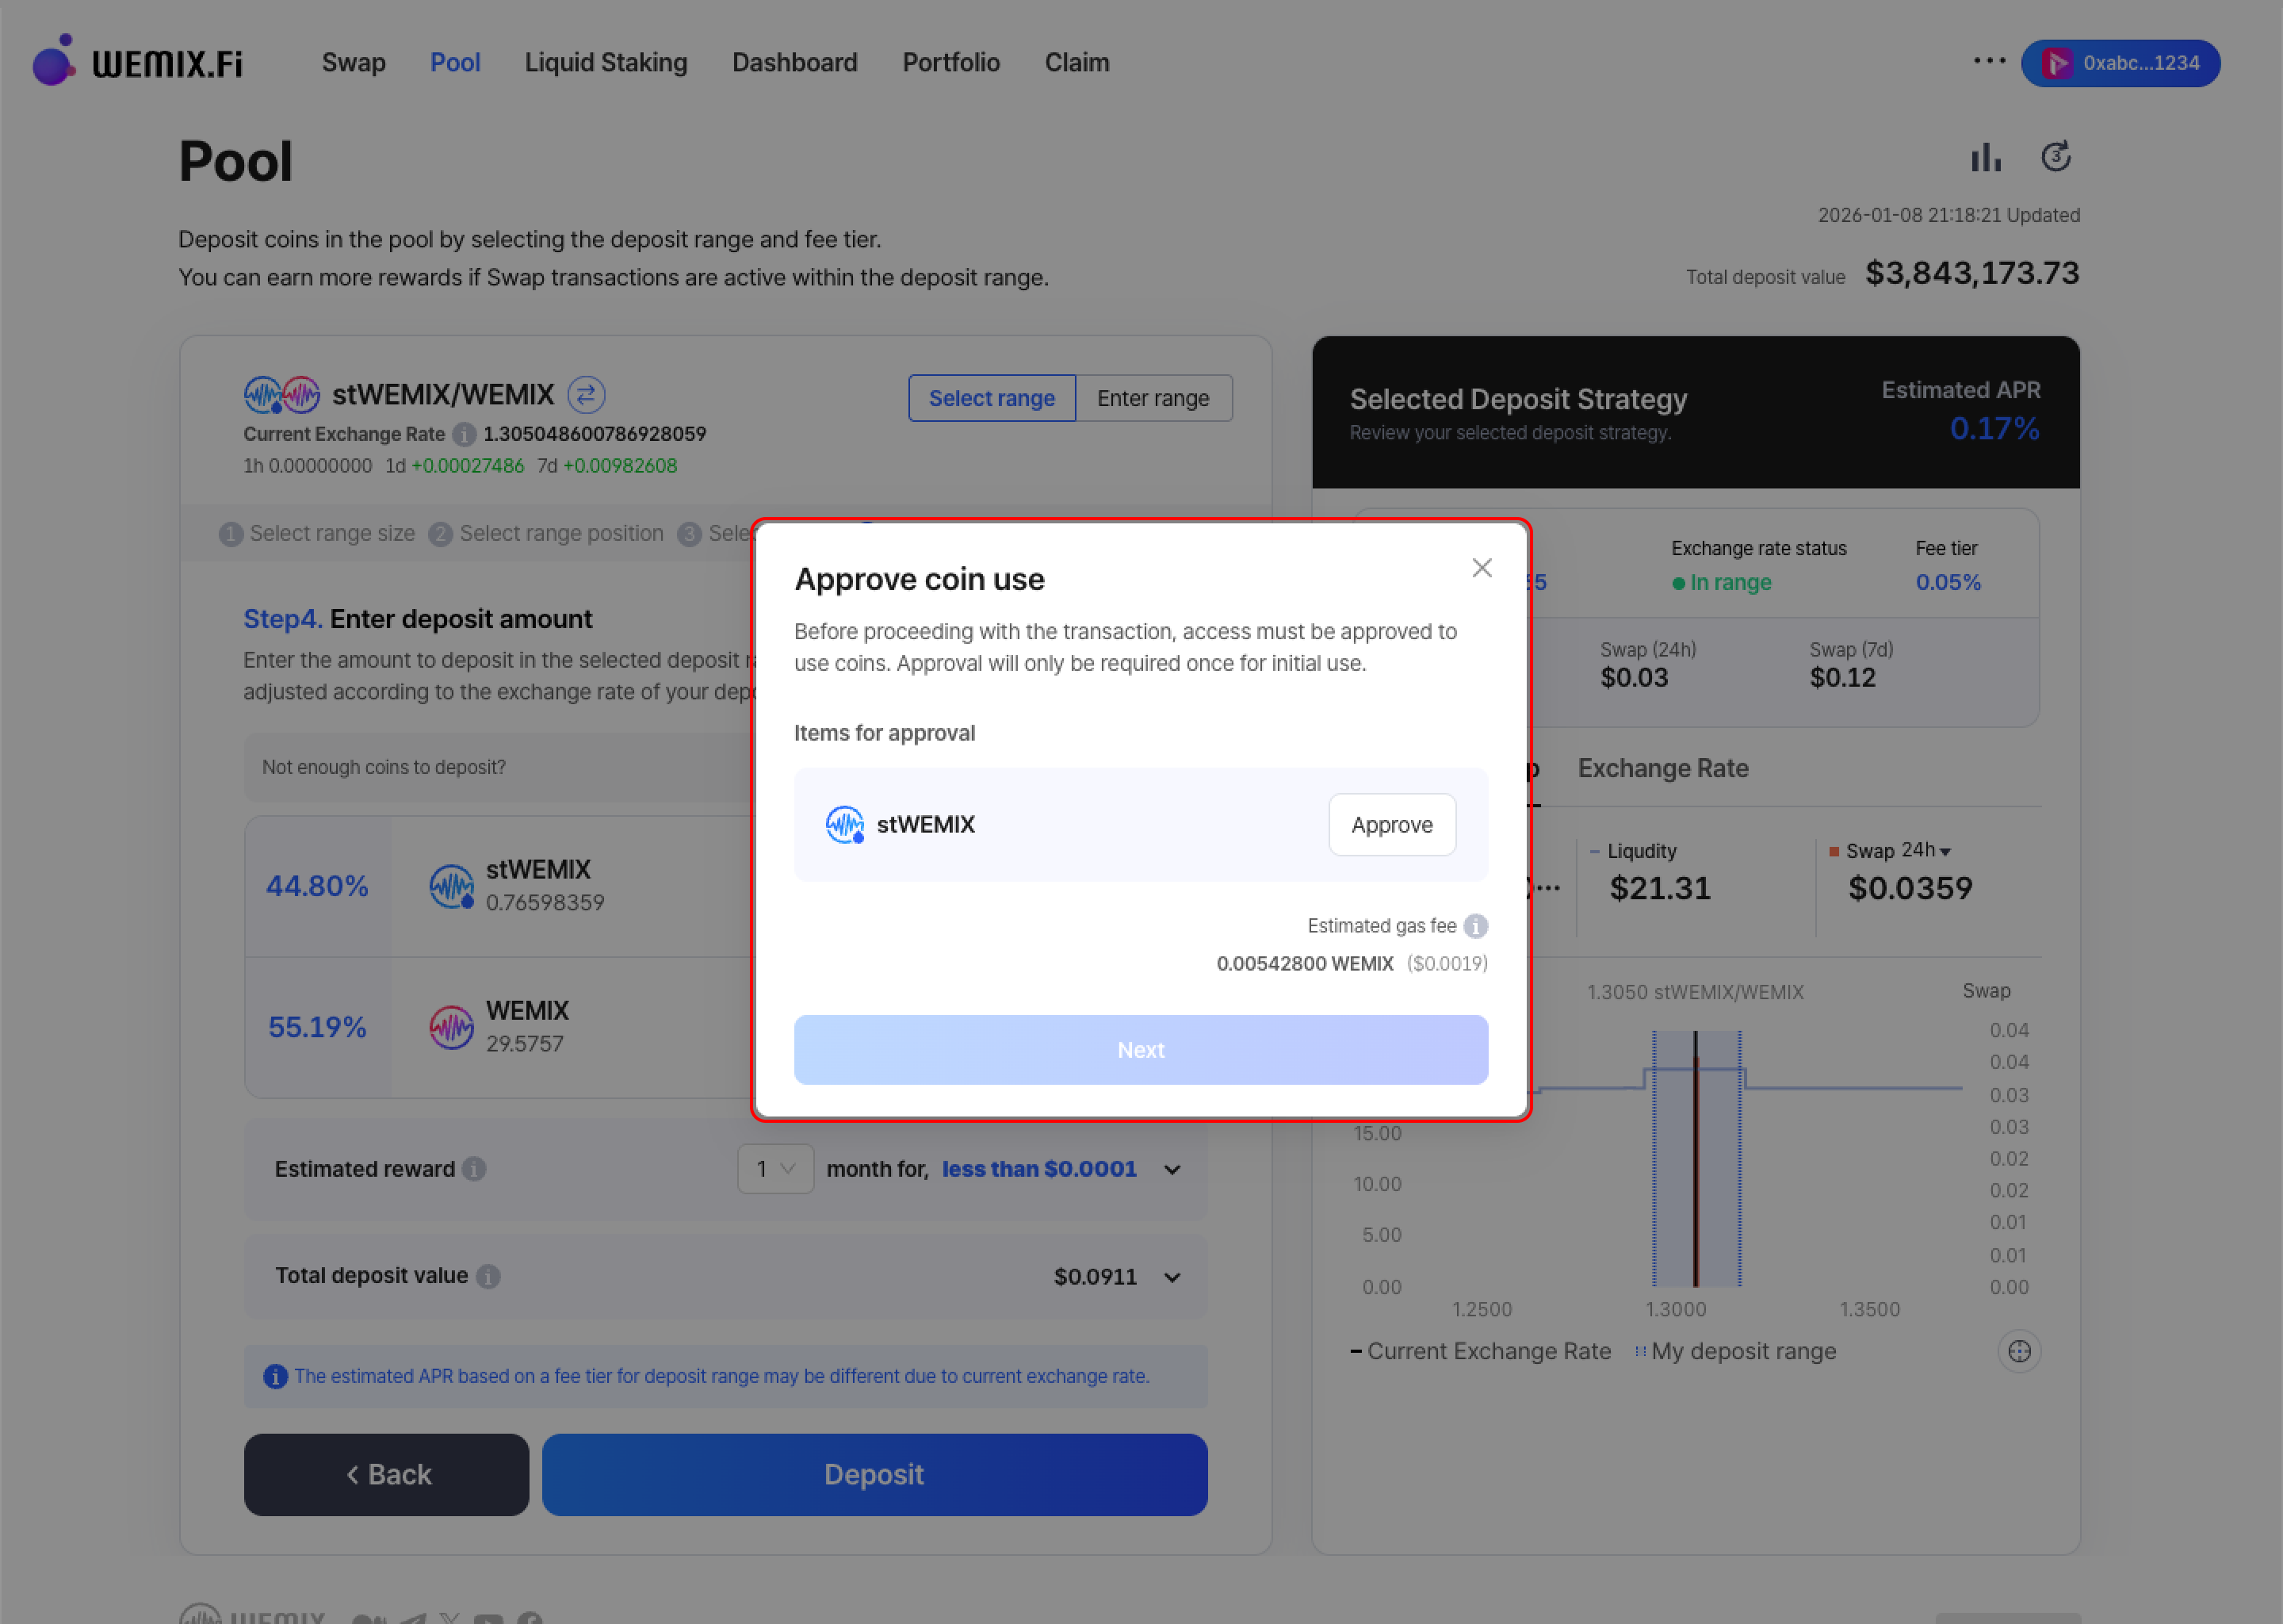2283x1624 pixels.
Task: Open the chart statistics bar icon
Action: pyautogui.click(x=1985, y=157)
